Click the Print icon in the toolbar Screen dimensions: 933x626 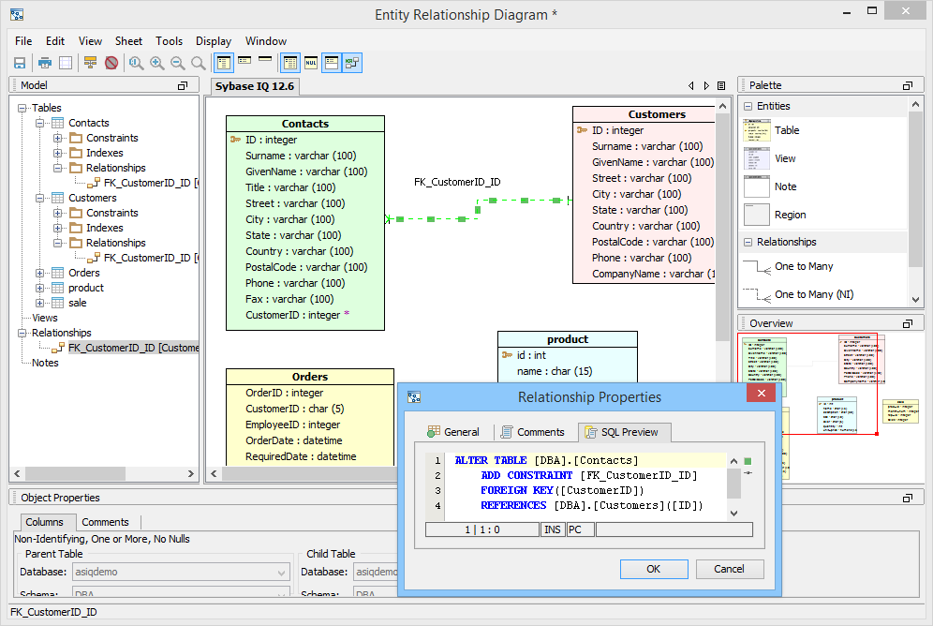point(45,63)
